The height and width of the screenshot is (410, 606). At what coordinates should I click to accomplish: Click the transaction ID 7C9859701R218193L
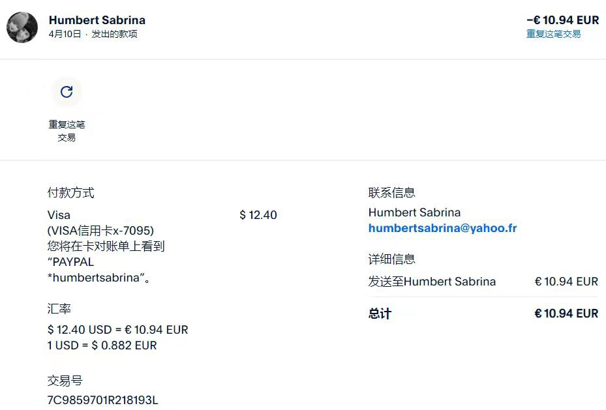click(102, 400)
